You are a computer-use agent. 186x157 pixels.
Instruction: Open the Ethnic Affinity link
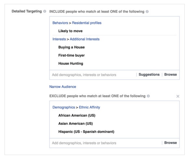[x=90, y=107]
